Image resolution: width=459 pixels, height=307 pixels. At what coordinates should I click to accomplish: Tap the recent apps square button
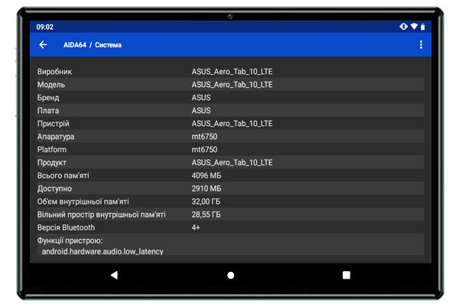(347, 275)
